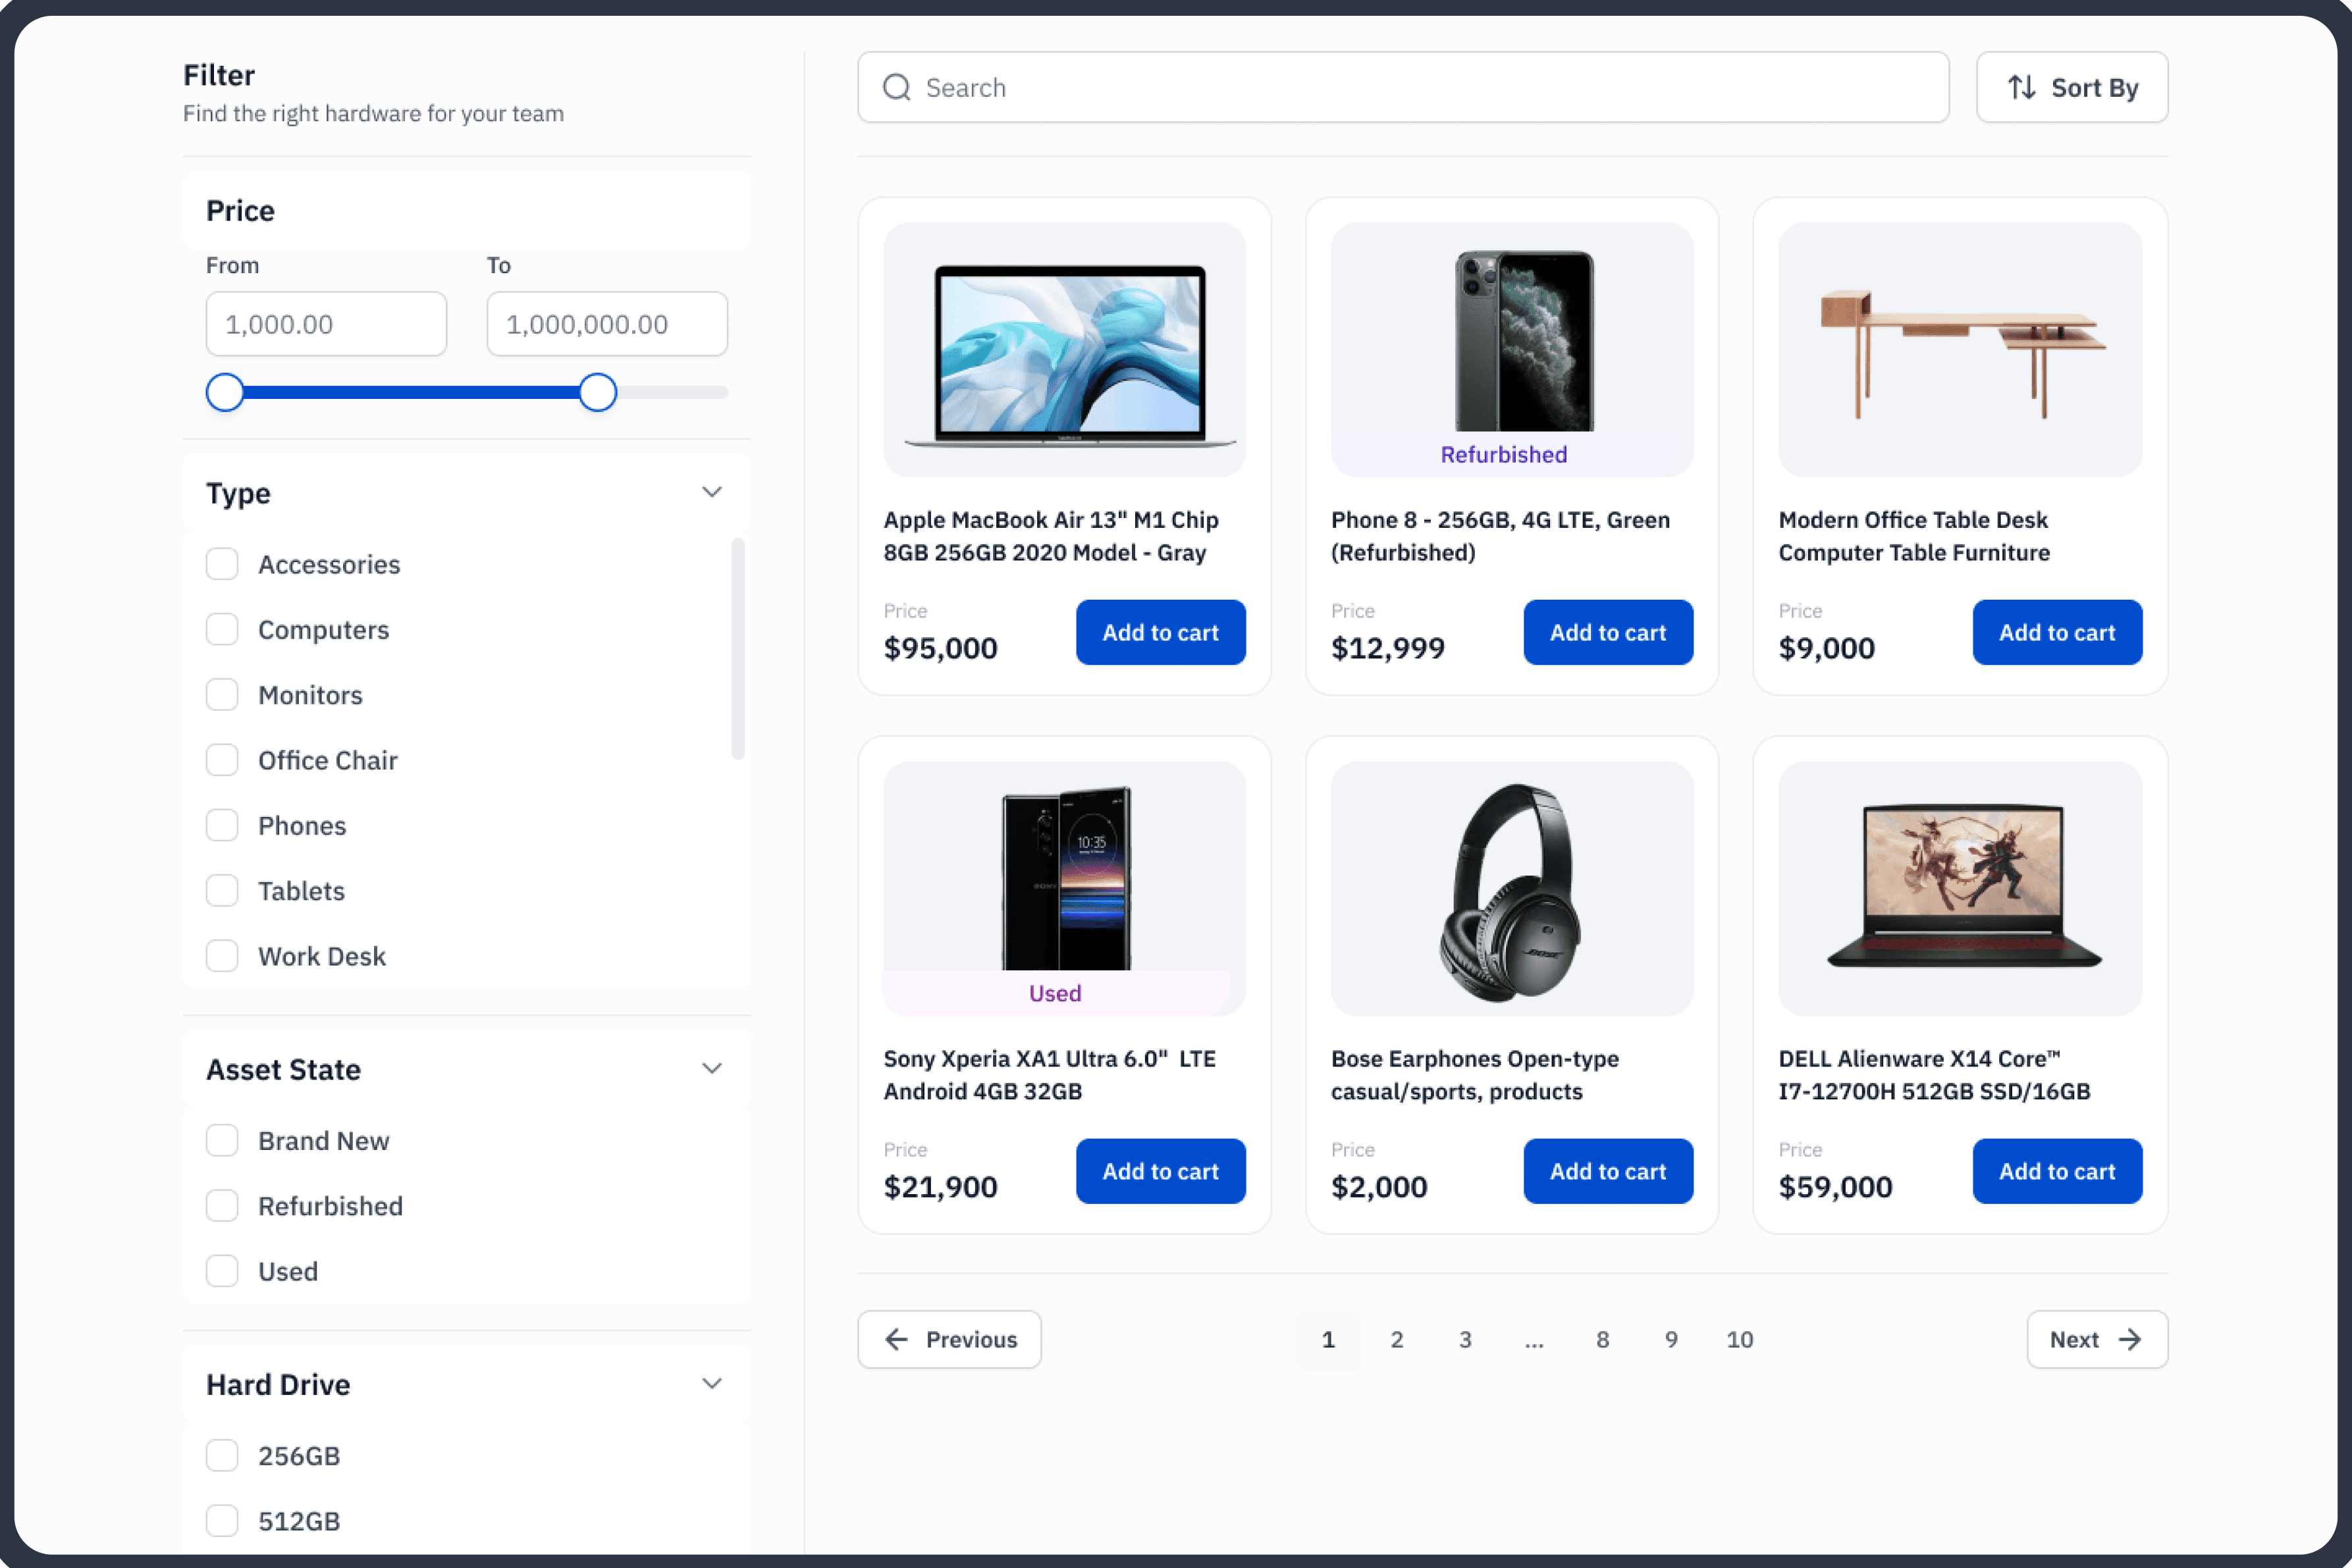Tick the 256GB hard drive checkbox
Screen dimensions: 2352x1568
coord(222,1456)
